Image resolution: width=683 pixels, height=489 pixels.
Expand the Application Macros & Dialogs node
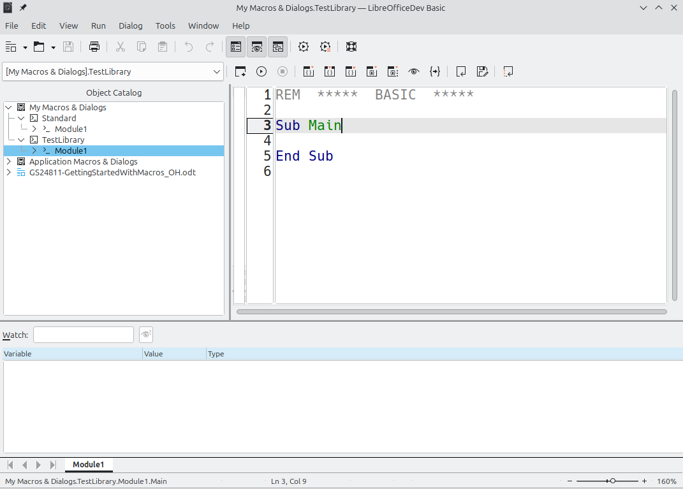(x=8, y=161)
